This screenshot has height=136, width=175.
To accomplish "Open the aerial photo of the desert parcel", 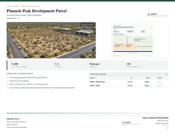I will tap(51, 40).
